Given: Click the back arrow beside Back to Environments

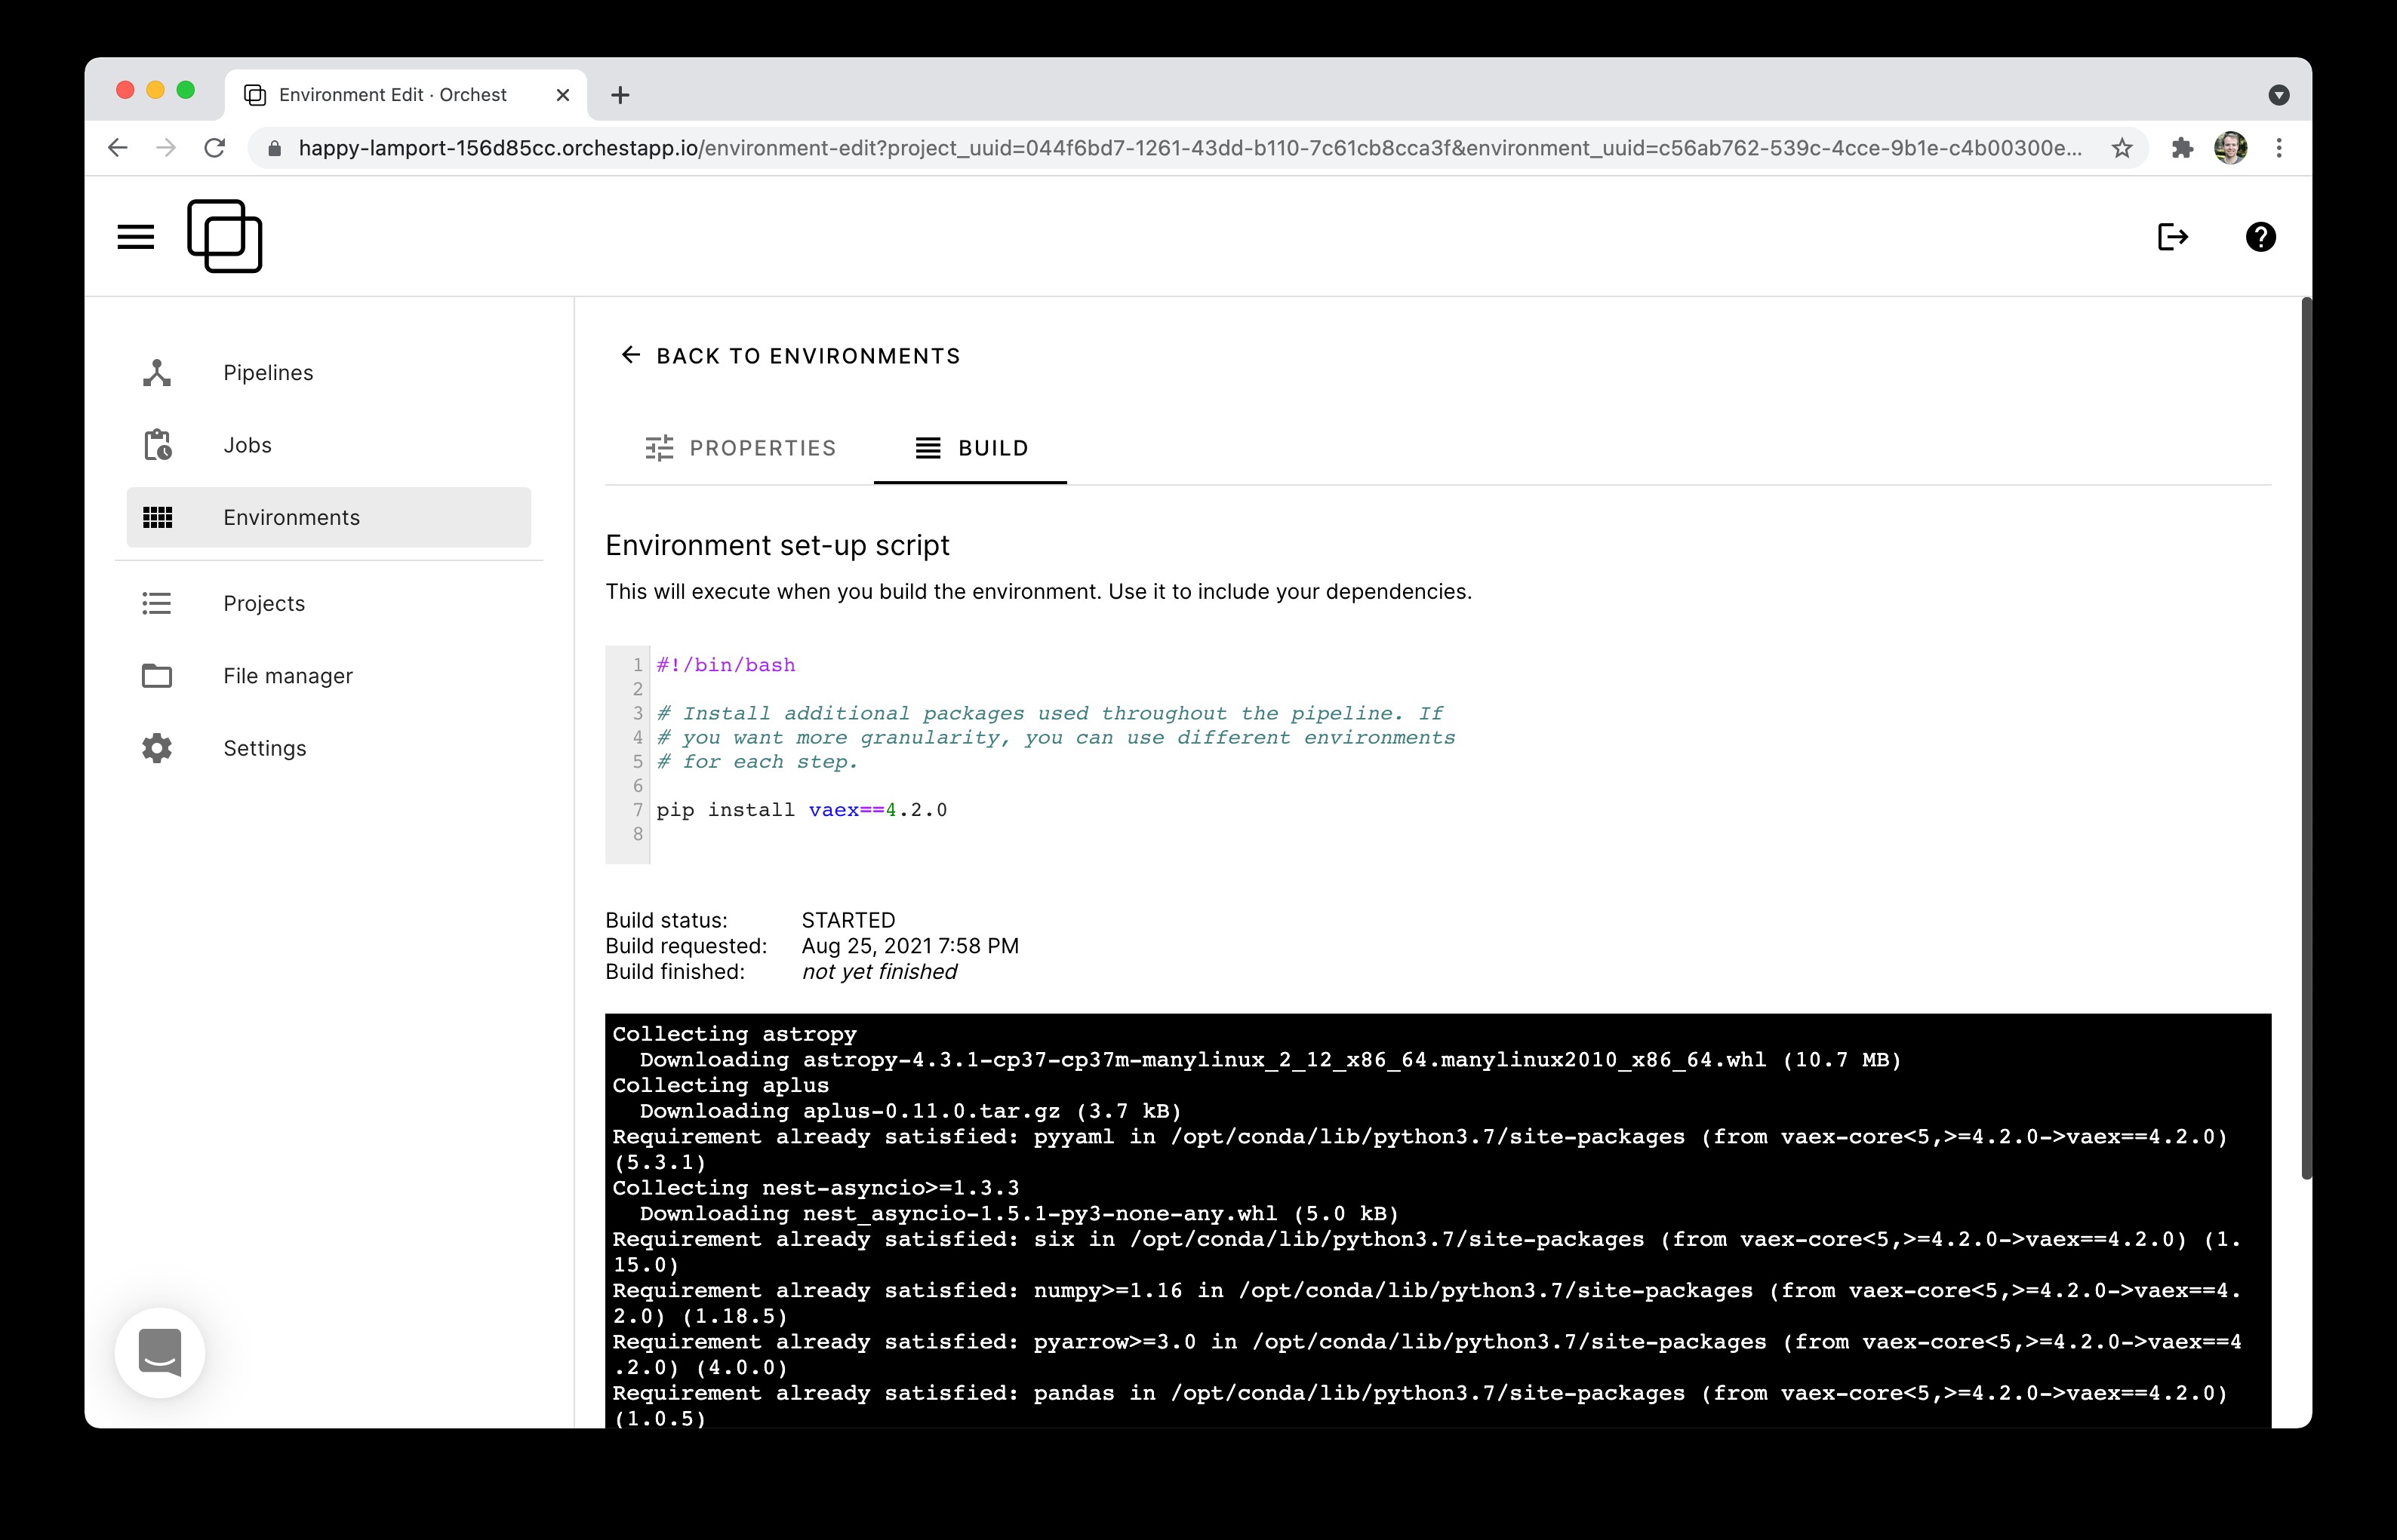Looking at the screenshot, I should click(630, 355).
